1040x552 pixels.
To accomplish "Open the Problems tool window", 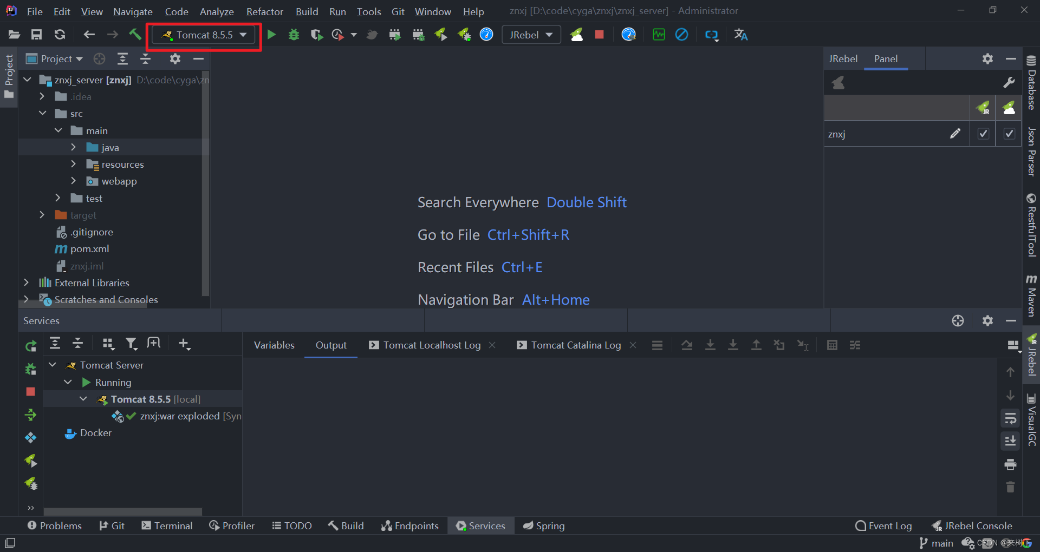I will click(x=55, y=525).
